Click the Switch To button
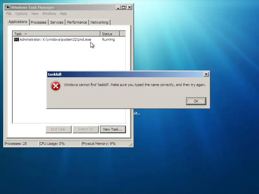The image size is (259, 194). 86,129
